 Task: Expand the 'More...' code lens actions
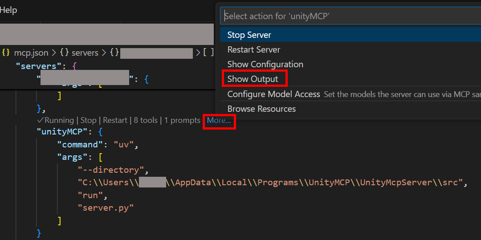pyautogui.click(x=219, y=120)
